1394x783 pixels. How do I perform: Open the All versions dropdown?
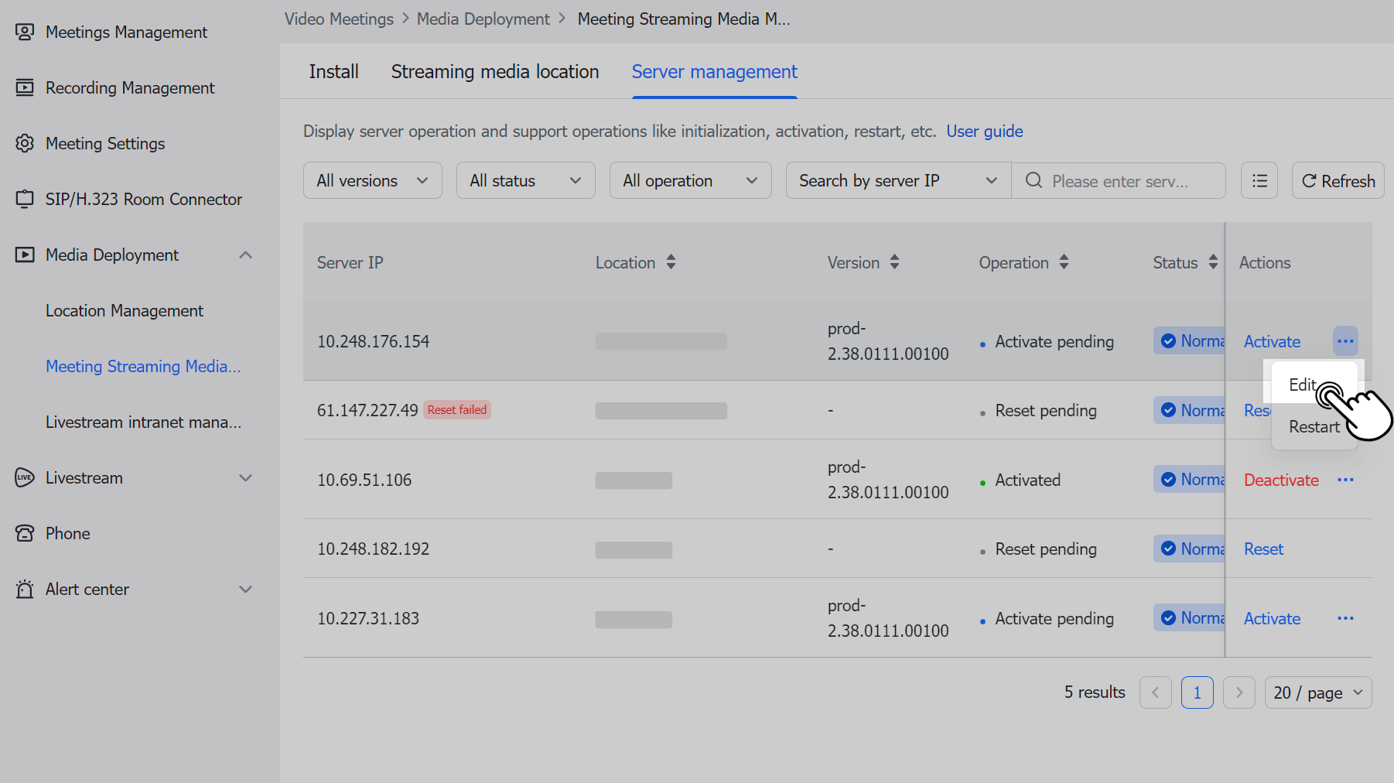pos(372,180)
